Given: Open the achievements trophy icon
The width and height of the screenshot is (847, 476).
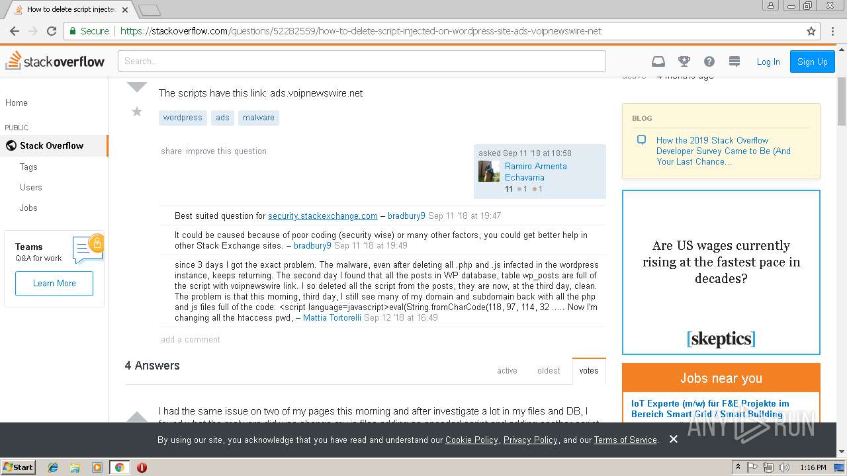Looking at the screenshot, I should pos(684,61).
